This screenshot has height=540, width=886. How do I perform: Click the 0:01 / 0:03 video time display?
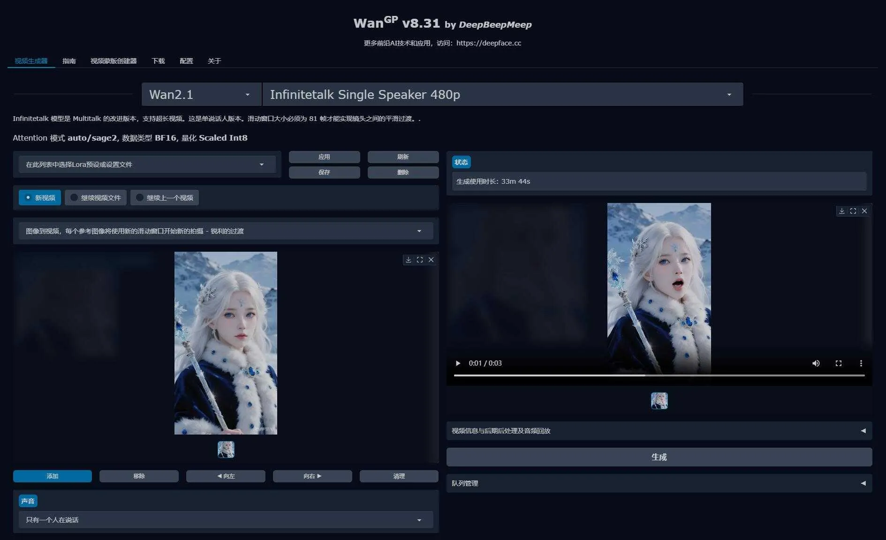(485, 363)
